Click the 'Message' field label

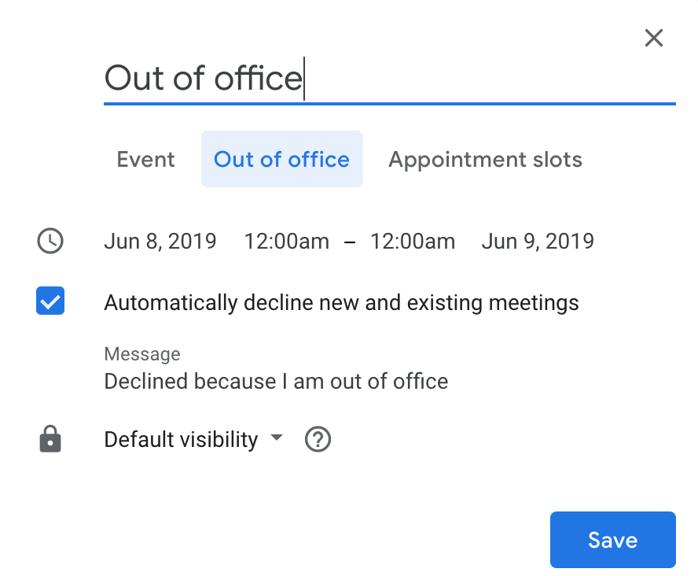142,354
